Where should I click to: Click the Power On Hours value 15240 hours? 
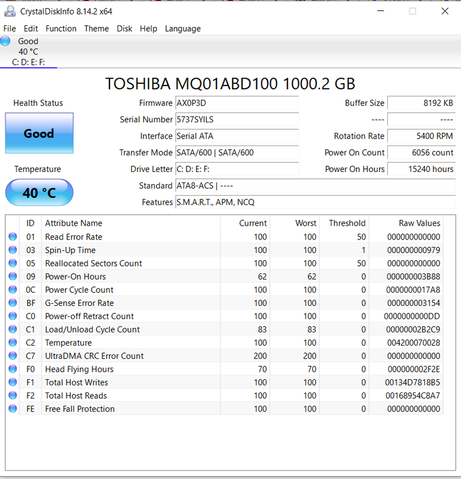pos(421,169)
